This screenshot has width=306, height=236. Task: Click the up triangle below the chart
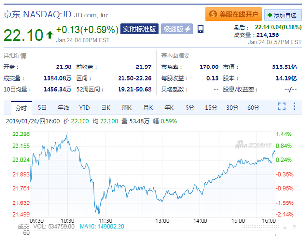pyautogui.click(x=285, y=227)
